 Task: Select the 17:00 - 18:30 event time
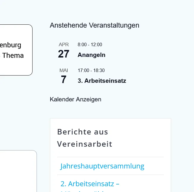[x=91, y=70]
